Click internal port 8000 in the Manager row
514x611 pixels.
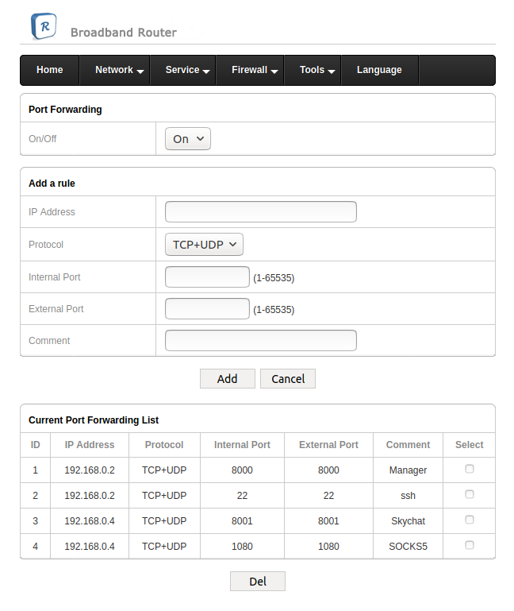coord(242,470)
